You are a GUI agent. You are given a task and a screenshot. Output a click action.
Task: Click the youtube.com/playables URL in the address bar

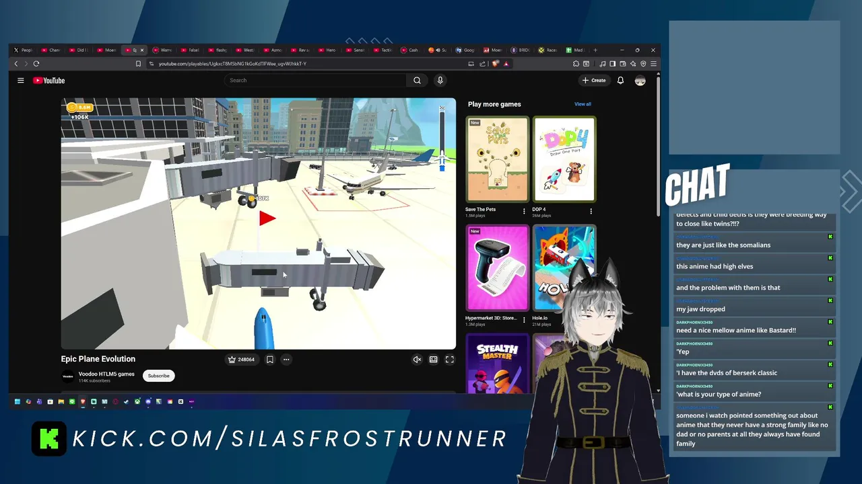(x=232, y=64)
